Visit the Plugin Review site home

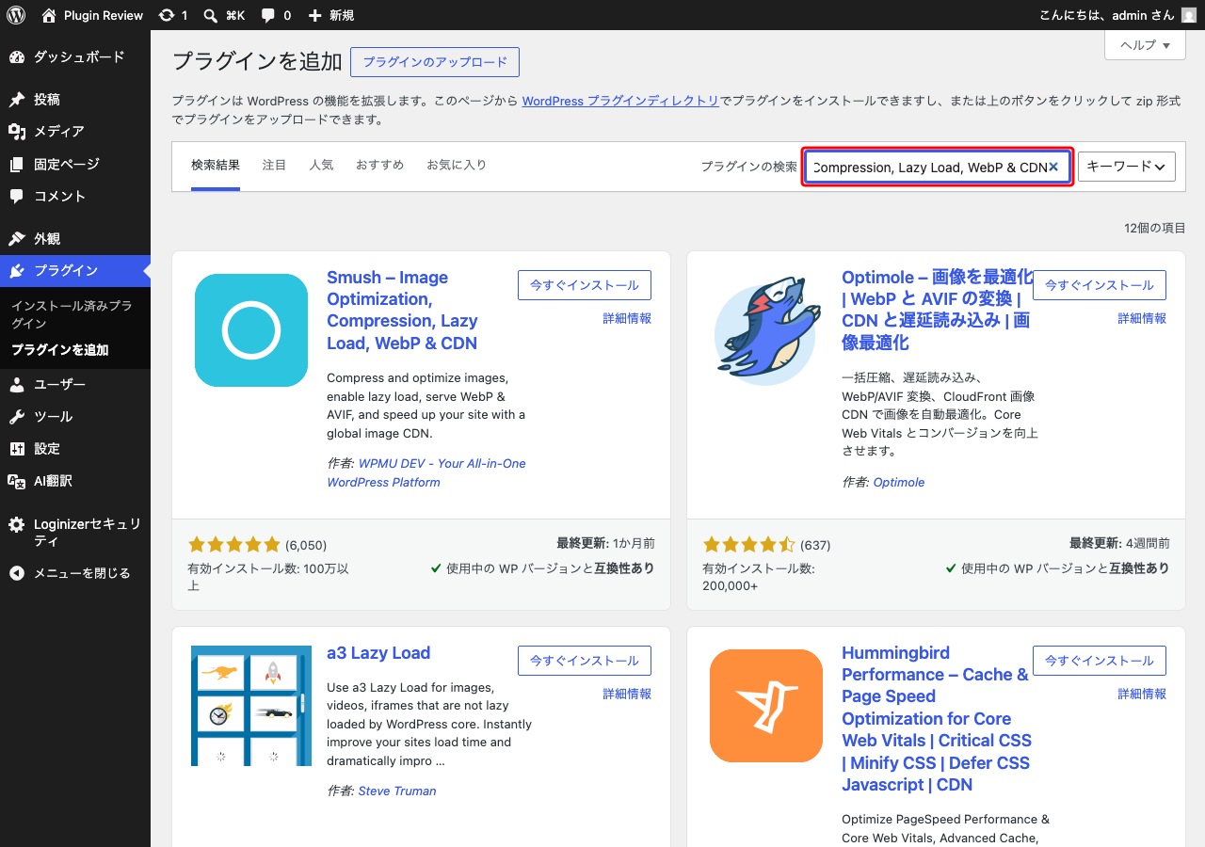click(x=92, y=15)
